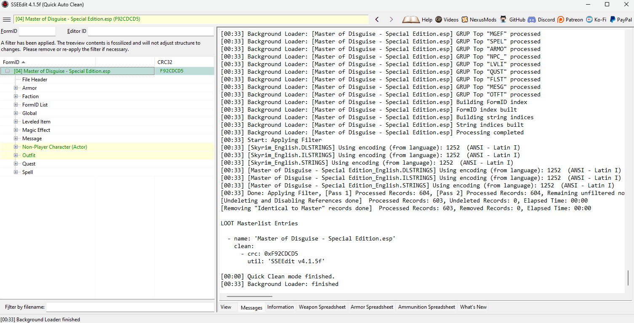Select the Outfit row
Viewport: 634px width, 323px height.
pyautogui.click(x=107, y=155)
